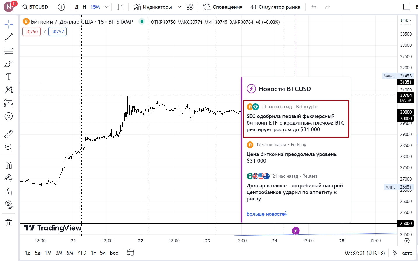This screenshot has width=418, height=261.
Task: Select the Text annotation tool
Action: point(8,77)
